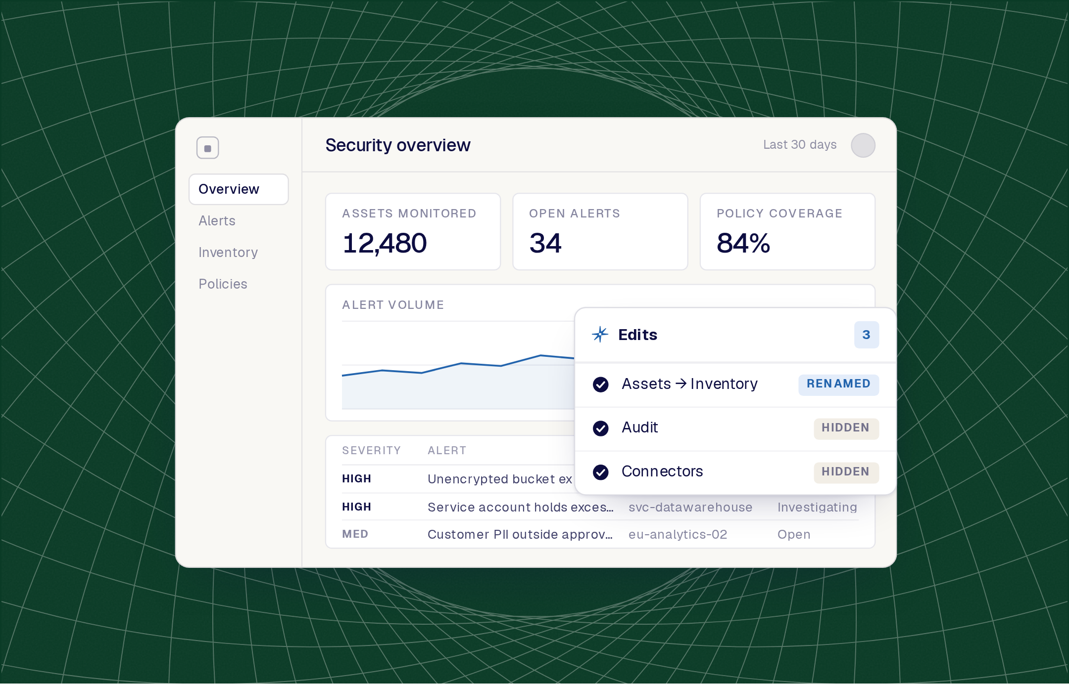Toggle the Audit edit checkmark
The width and height of the screenshot is (1069, 685).
tap(601, 428)
